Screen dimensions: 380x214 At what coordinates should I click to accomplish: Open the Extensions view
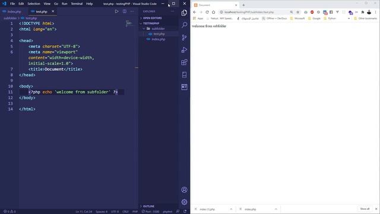[184, 62]
